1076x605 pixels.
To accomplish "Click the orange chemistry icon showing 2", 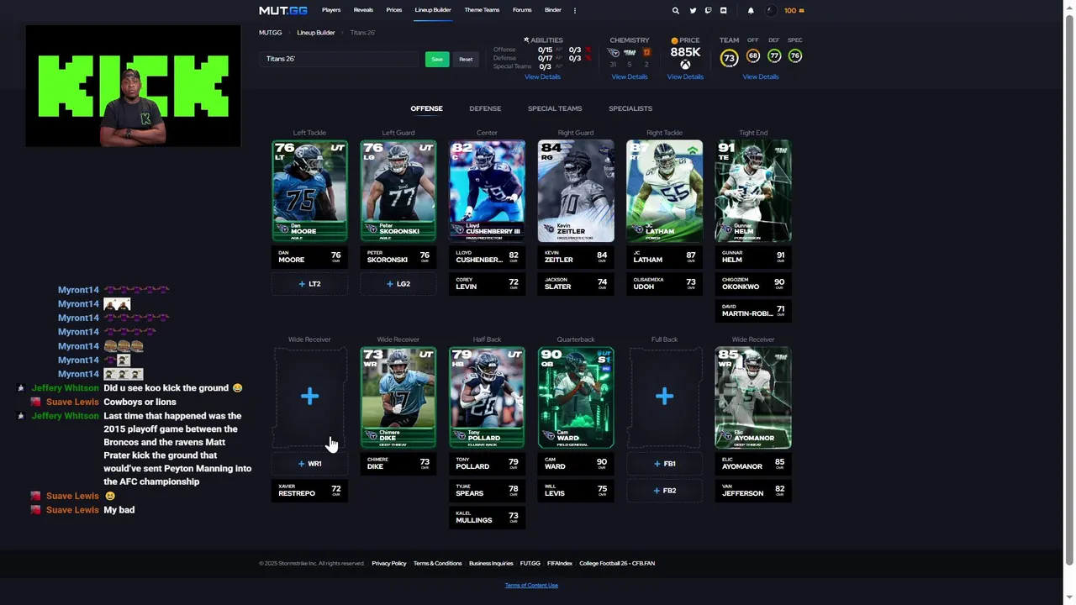I will (646, 53).
